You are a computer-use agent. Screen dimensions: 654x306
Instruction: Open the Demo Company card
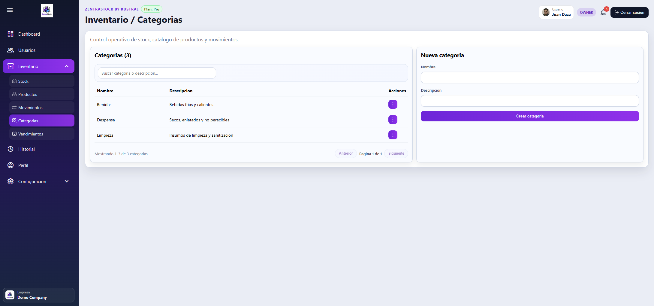click(x=38, y=295)
